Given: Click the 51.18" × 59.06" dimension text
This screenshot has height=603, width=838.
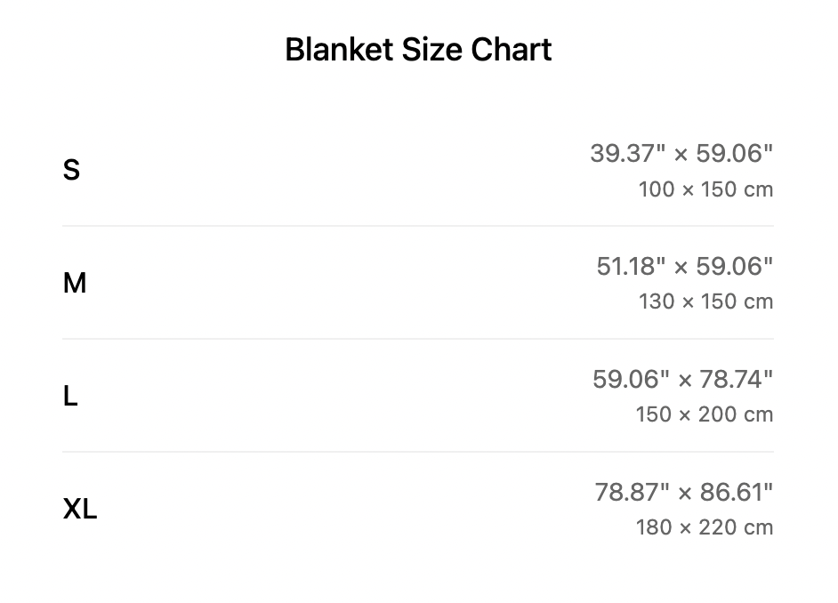Looking at the screenshot, I should coord(685,266).
